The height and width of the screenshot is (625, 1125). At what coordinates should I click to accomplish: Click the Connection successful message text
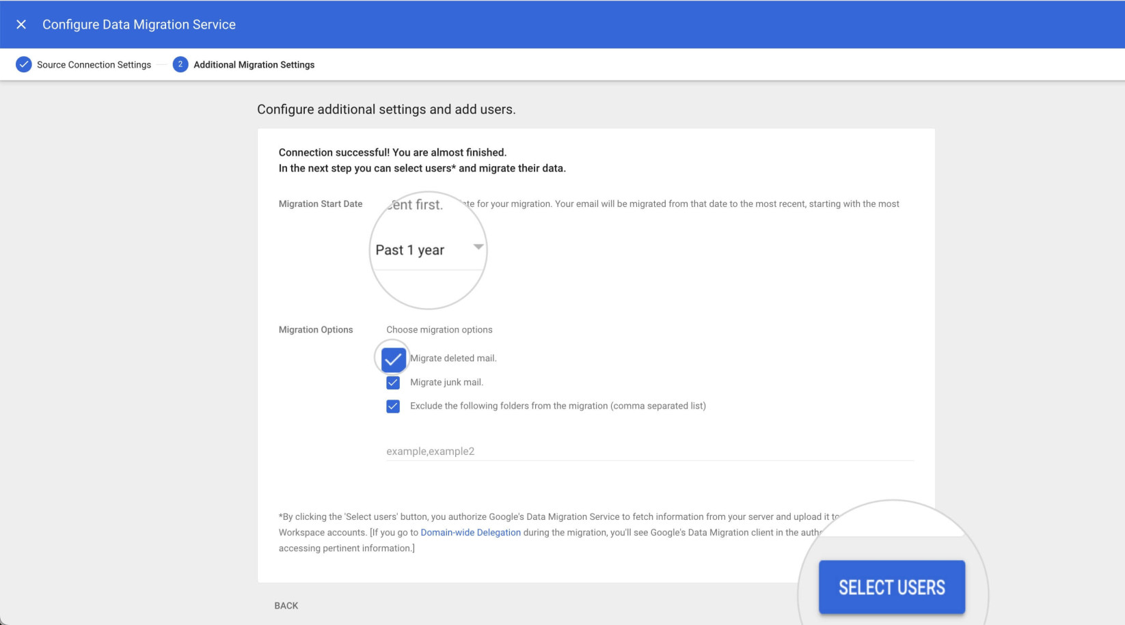point(393,152)
